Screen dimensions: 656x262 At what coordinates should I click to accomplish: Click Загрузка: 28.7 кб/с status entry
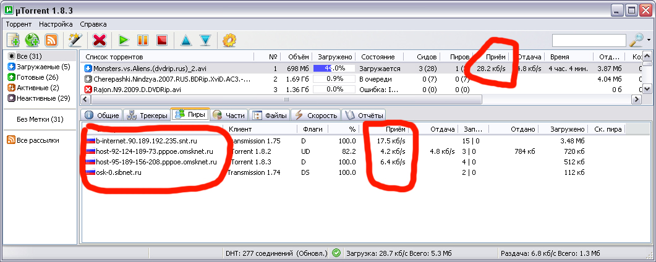pos(398,253)
